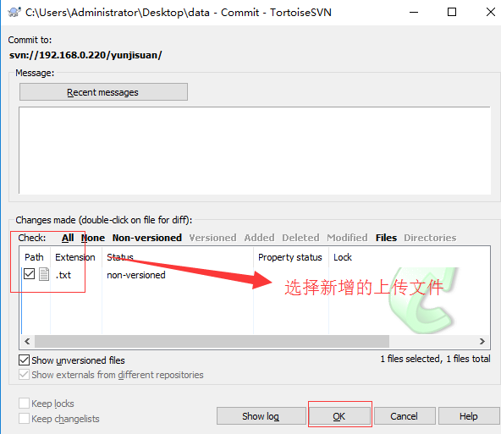Viewport: 501px width, 434px height.
Task: Click the horizontal scrollbar right arrow
Action: tap(482, 342)
